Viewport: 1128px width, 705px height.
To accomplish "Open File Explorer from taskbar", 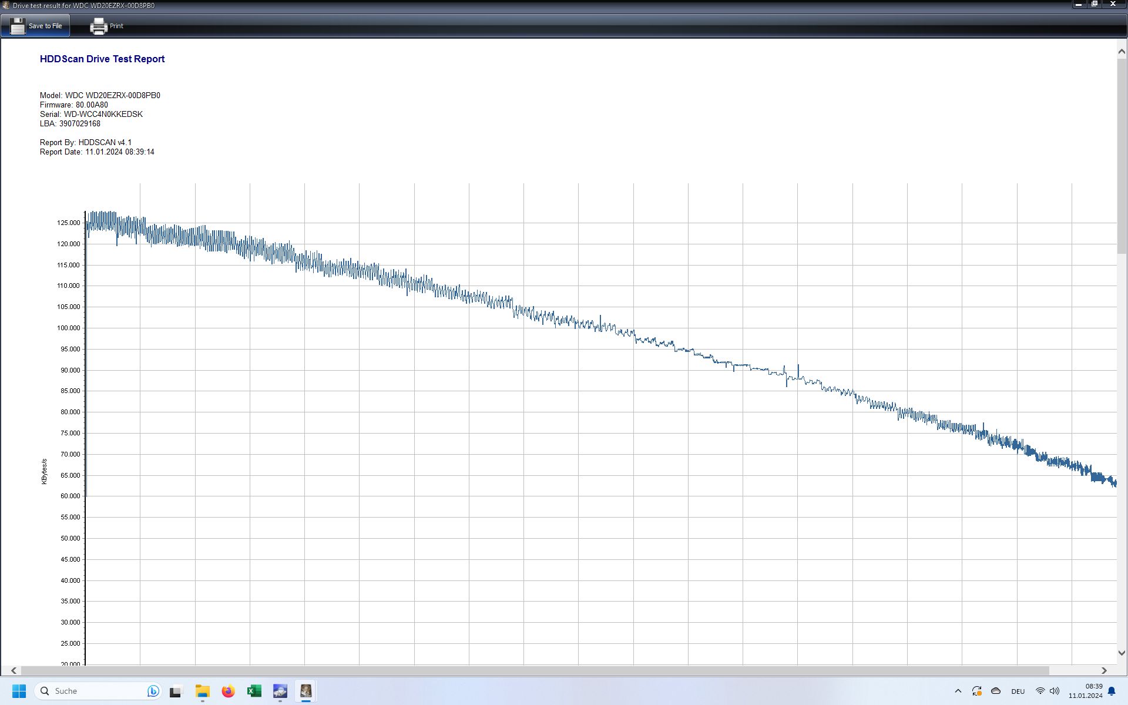I will (202, 691).
